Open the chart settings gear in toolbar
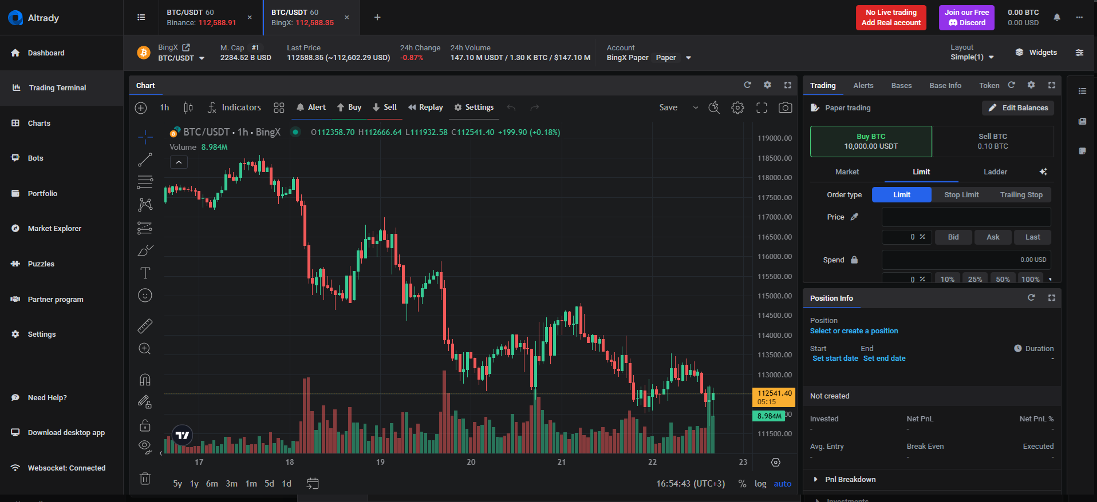This screenshot has width=1097, height=502. pyautogui.click(x=737, y=107)
